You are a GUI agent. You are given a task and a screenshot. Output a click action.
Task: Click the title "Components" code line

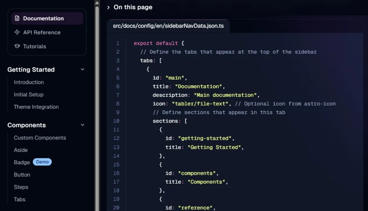click(197, 182)
